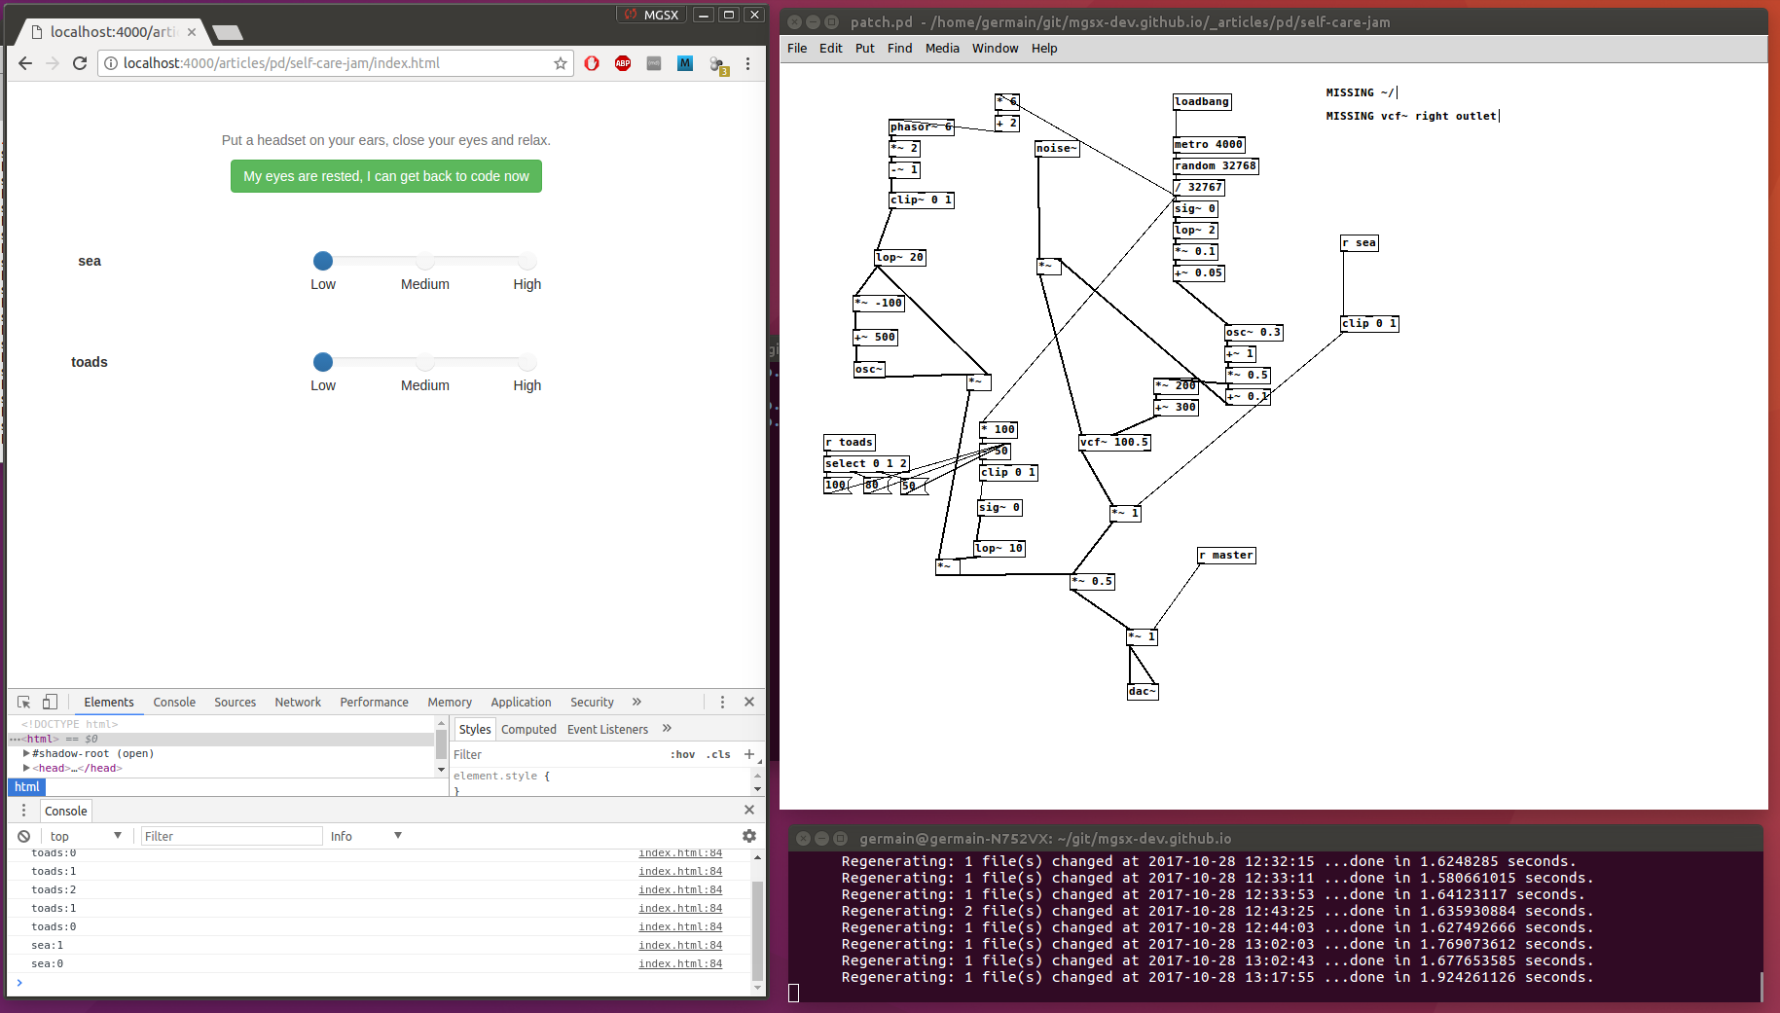Click the toads slider Low handle
The width and height of the screenshot is (1780, 1013).
(323, 362)
